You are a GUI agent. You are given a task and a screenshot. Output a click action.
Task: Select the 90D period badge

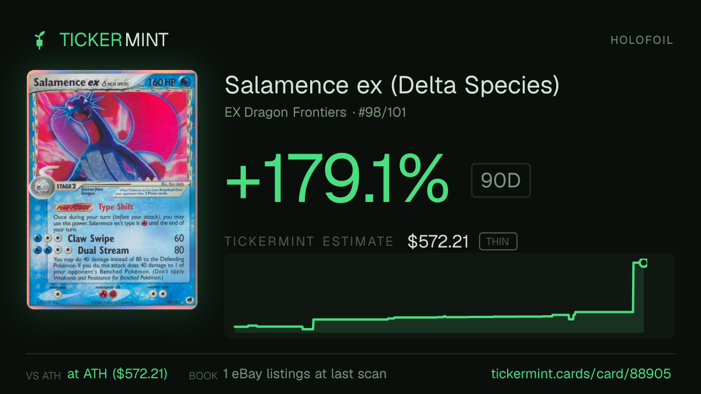(x=501, y=180)
